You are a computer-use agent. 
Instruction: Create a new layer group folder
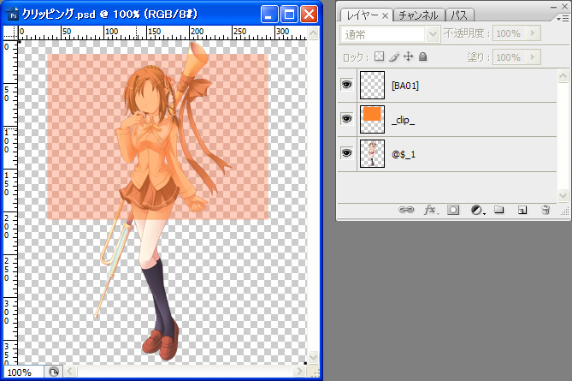(498, 210)
